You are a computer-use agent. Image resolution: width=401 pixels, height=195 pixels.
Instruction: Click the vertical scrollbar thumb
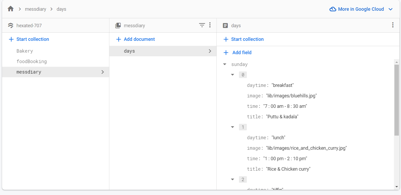pyautogui.click(x=397, y=100)
